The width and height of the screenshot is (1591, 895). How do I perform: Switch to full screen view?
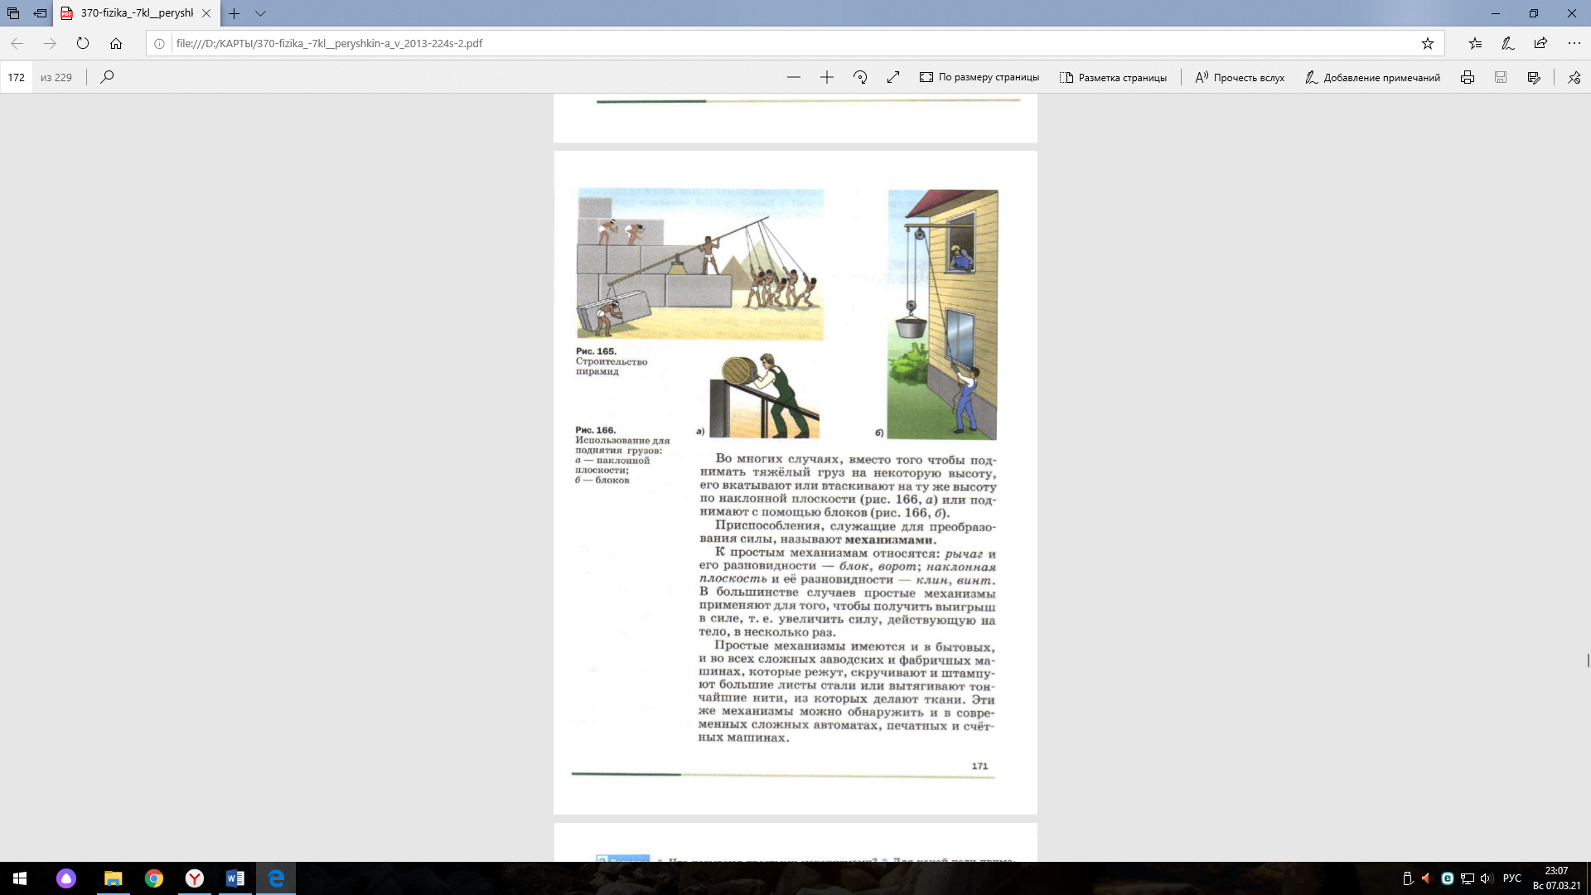point(893,77)
